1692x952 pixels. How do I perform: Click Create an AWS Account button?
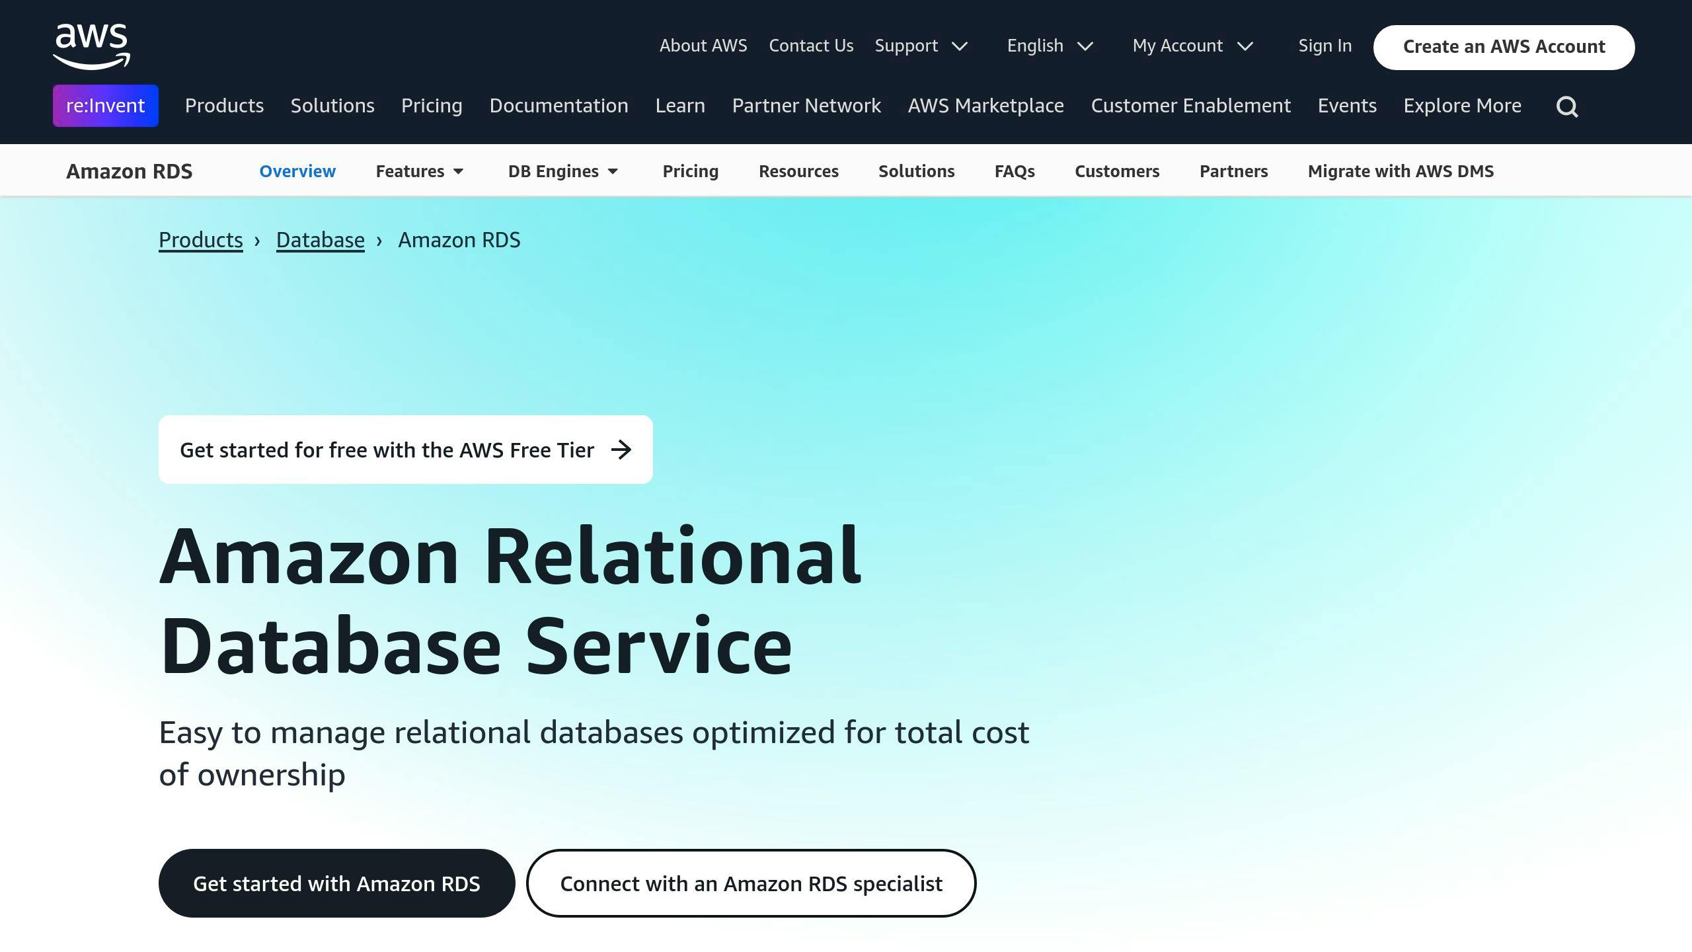[1504, 47]
